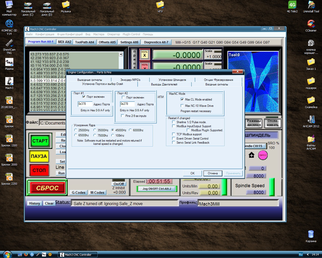
Task: Select the Mach3 desktop shortcut
Action: (x=9, y=83)
